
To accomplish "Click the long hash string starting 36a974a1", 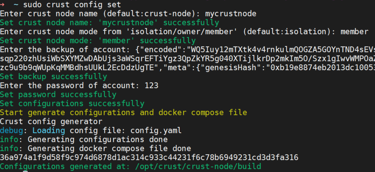I will coord(149,158).
